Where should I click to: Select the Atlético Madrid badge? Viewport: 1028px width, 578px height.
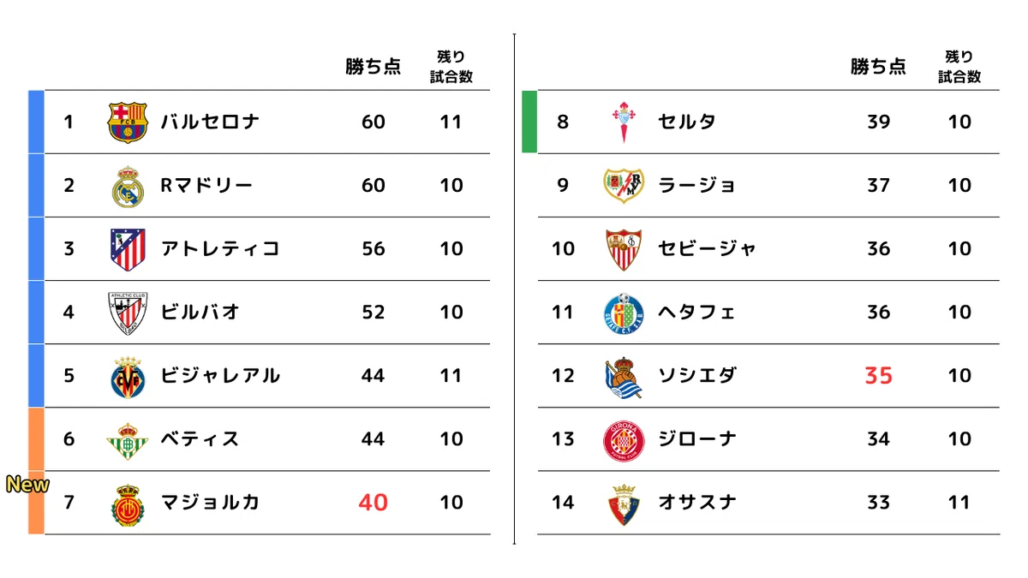(128, 249)
